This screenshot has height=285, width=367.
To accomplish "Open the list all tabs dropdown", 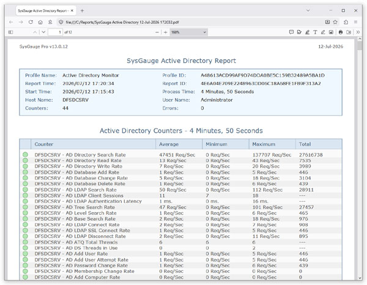I will (x=308, y=10).
